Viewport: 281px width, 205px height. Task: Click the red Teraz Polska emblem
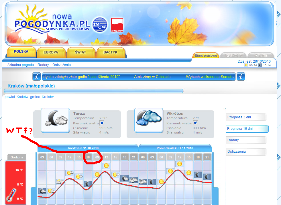[x=117, y=25]
